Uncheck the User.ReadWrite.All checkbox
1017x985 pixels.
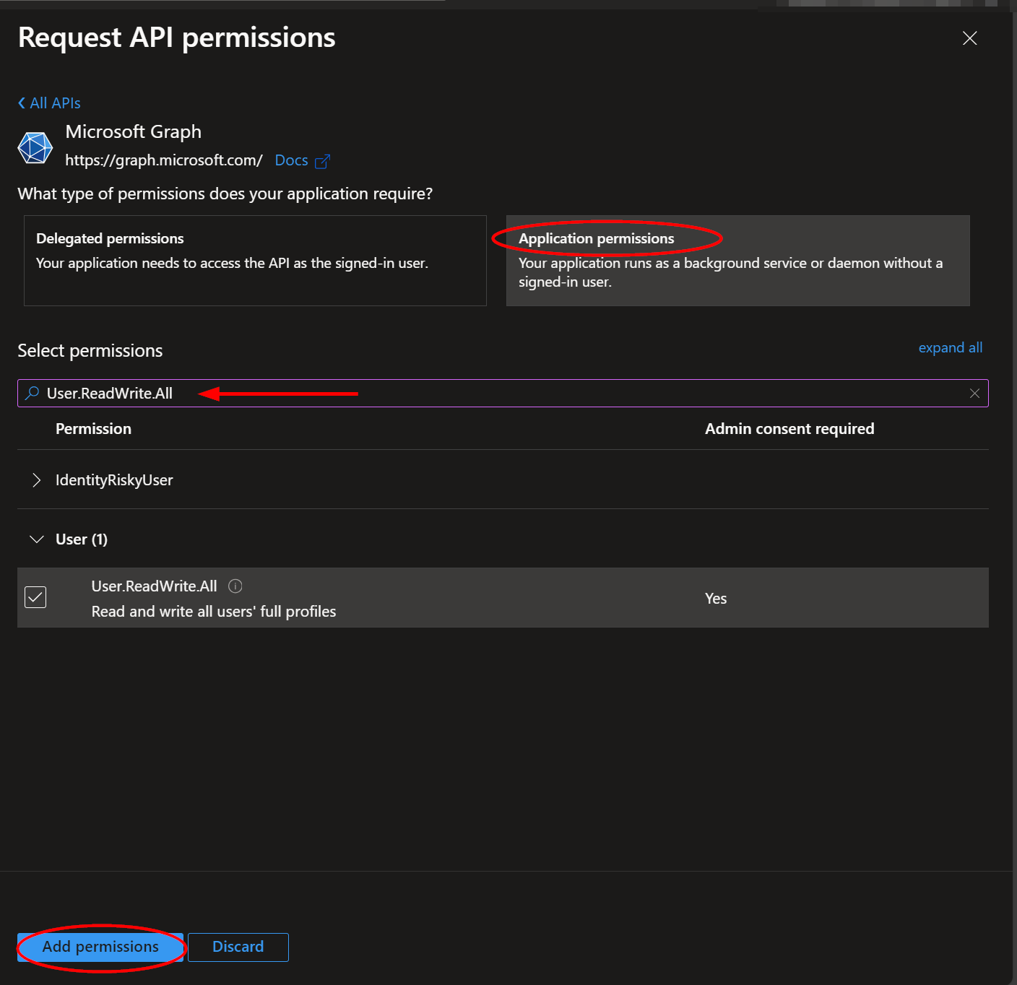35,597
